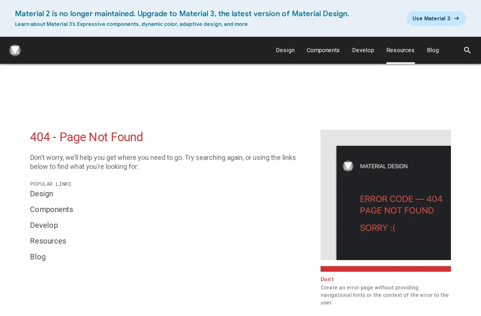Select the Resources nav tab
Screen dimensions: 481x316
click(400, 50)
